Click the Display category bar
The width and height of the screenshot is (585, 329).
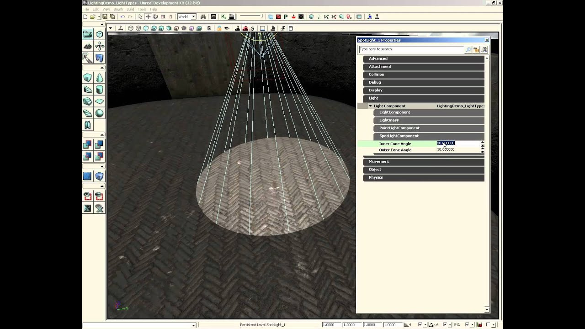click(x=424, y=90)
